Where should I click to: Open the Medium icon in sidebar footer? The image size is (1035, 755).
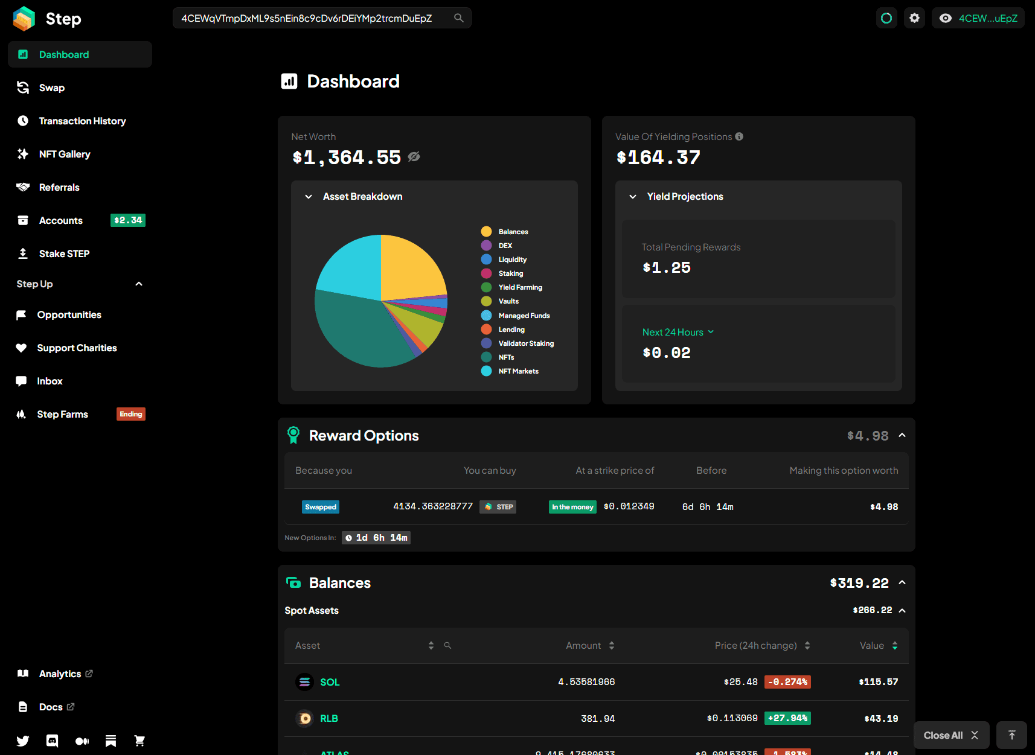(82, 741)
